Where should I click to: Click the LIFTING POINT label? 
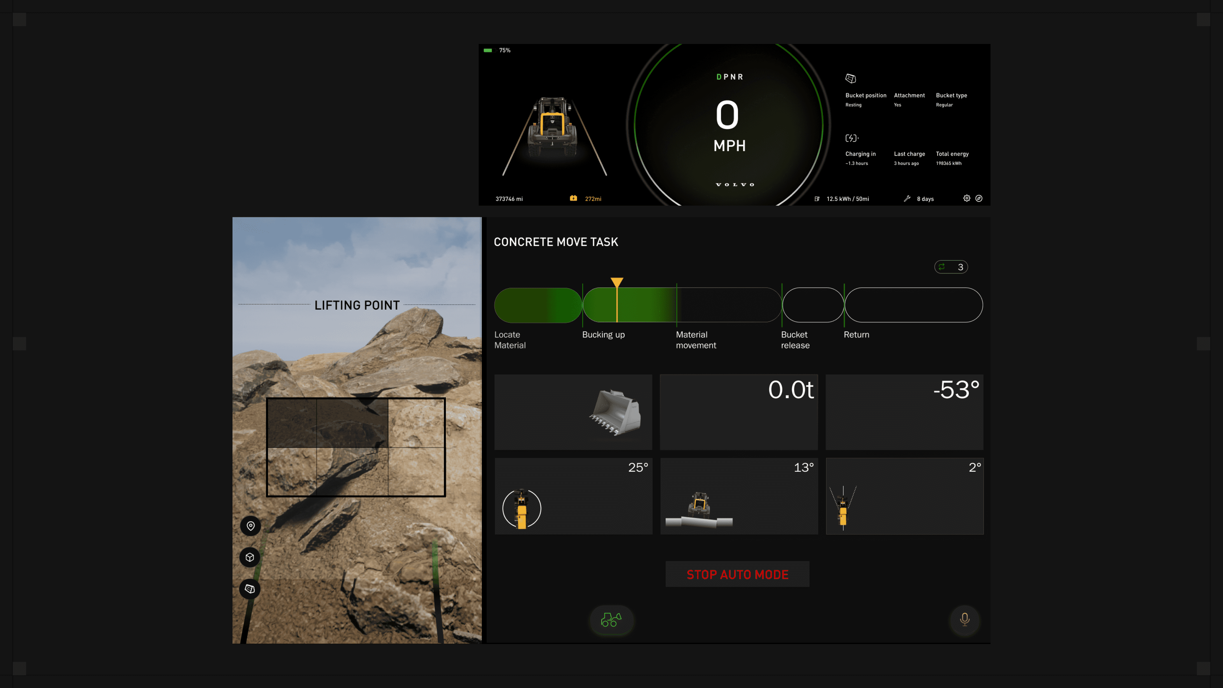357,305
